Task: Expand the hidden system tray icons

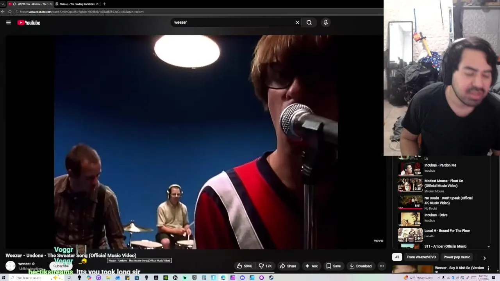Action: (x=439, y=277)
